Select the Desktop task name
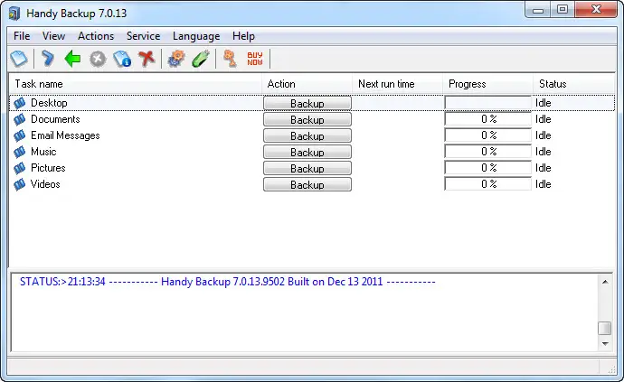Screen dimensions: 624x382 click(x=49, y=103)
